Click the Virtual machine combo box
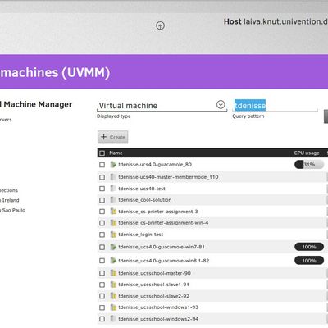 pos(162,106)
